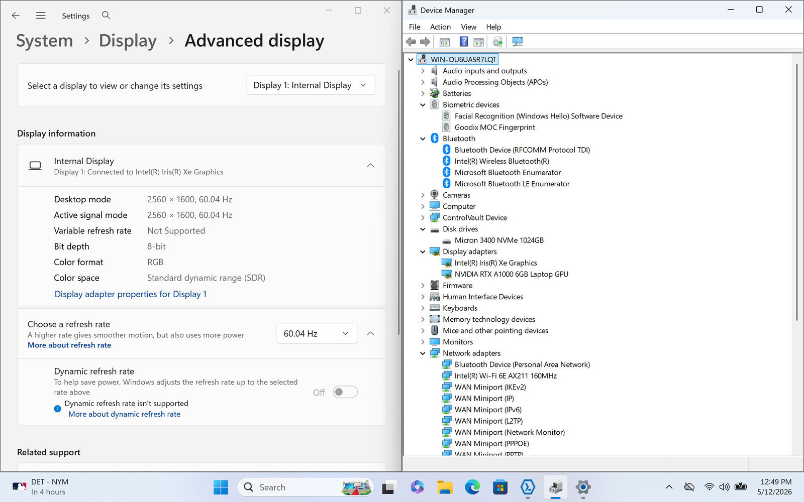
Task: Open the View menu in Device Manager
Action: [x=468, y=27]
